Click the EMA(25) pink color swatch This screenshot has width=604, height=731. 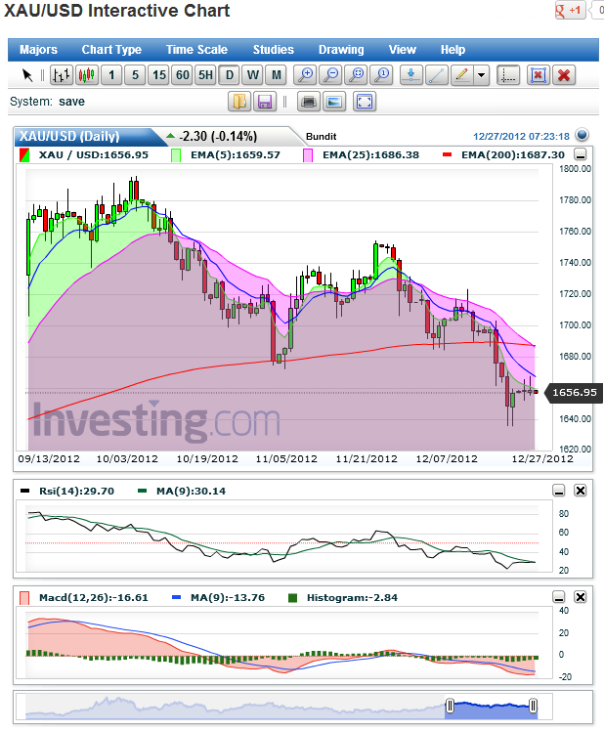[308, 155]
